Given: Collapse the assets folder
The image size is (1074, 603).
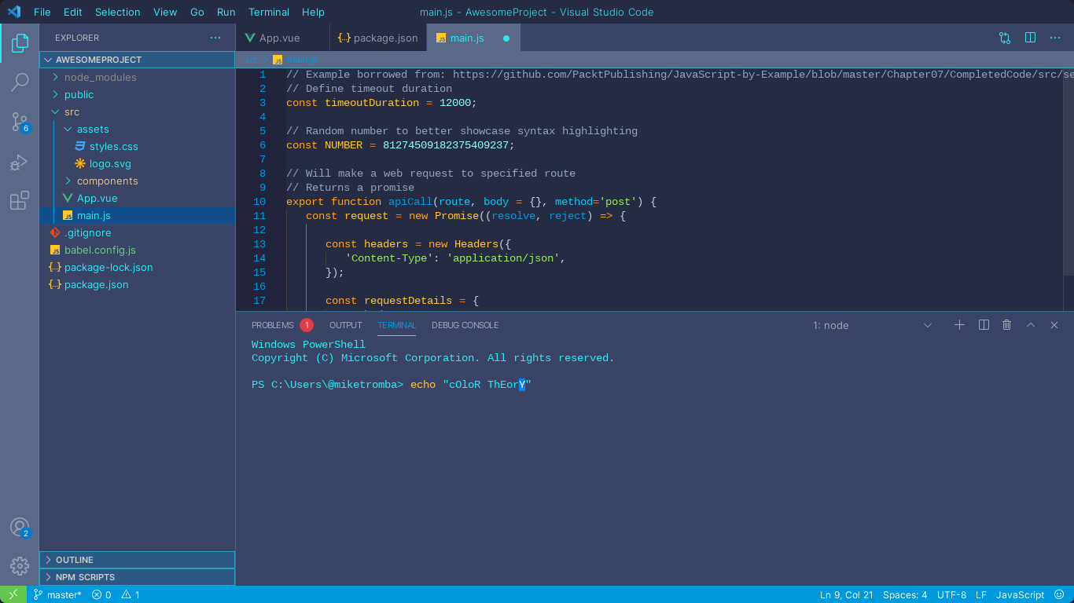Looking at the screenshot, I should click(138, 129).
